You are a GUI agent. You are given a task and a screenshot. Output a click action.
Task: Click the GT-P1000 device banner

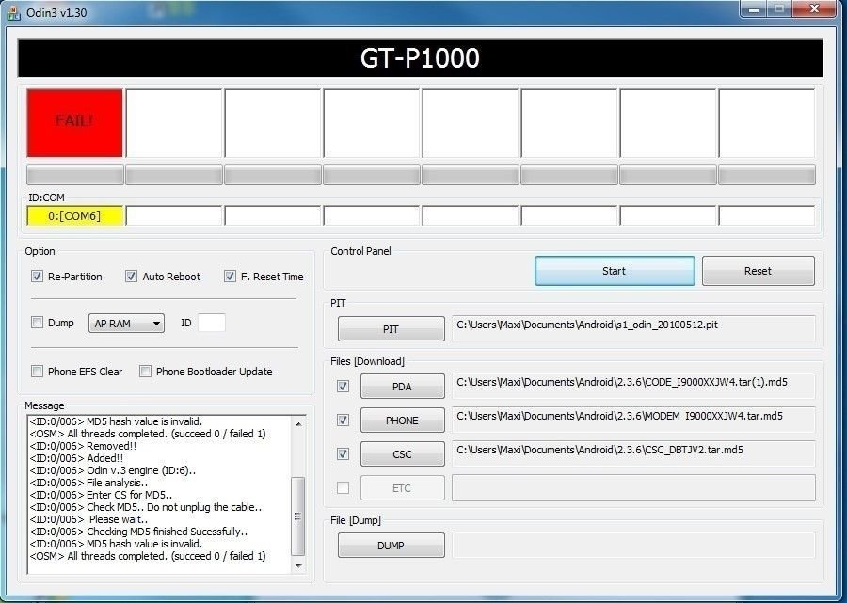tap(420, 57)
